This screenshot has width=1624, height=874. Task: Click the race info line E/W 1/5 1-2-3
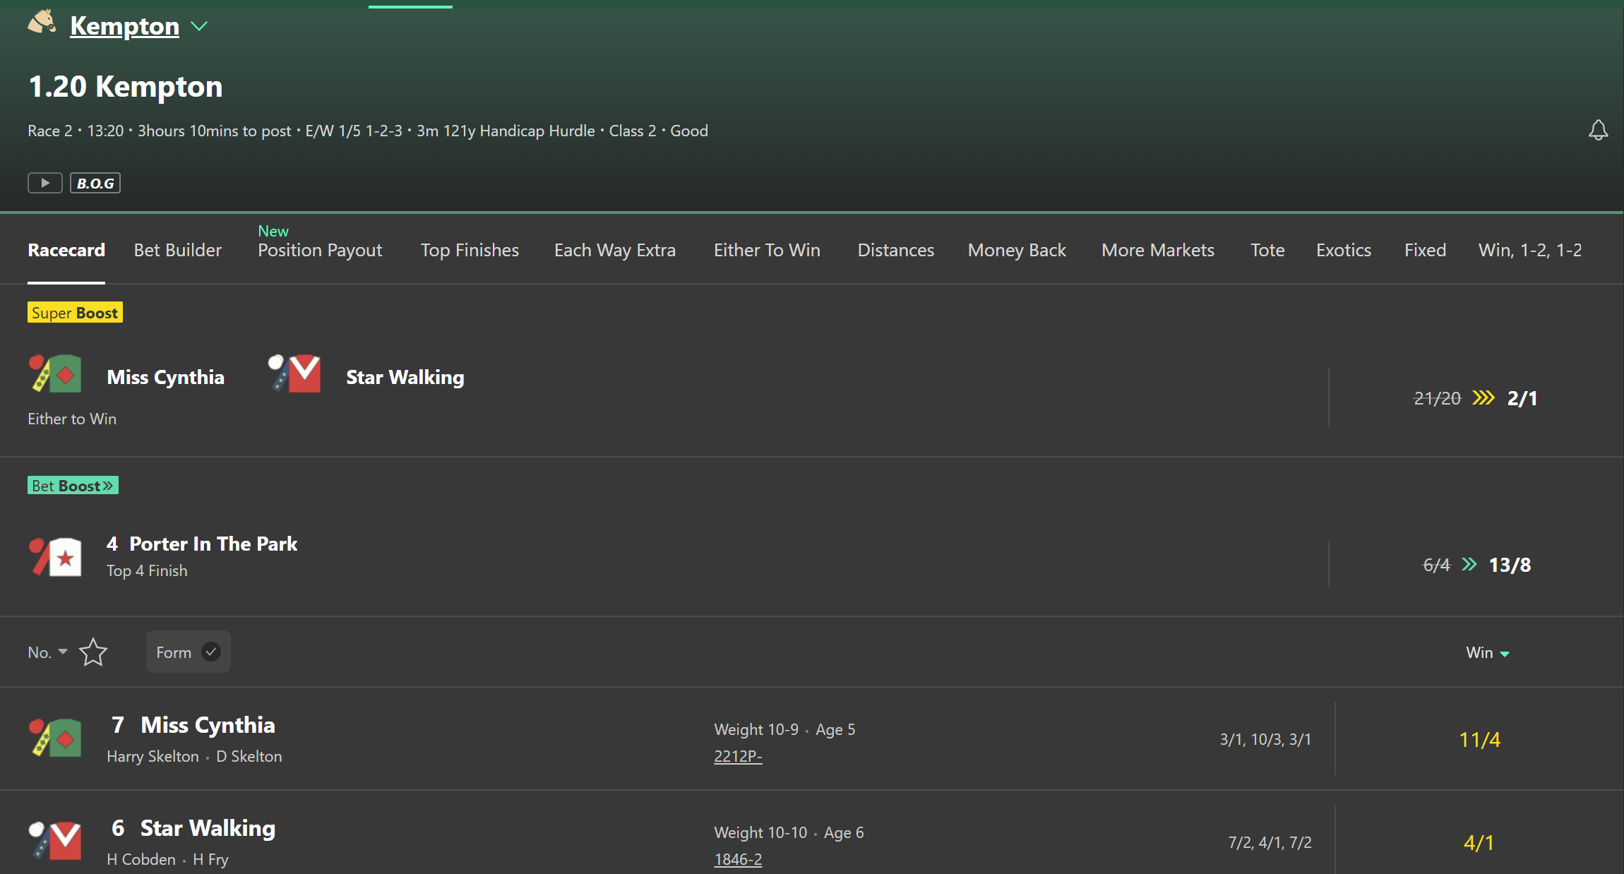pos(368,131)
